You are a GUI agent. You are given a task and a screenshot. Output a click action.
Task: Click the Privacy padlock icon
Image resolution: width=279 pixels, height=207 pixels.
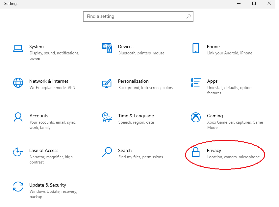[x=195, y=152]
